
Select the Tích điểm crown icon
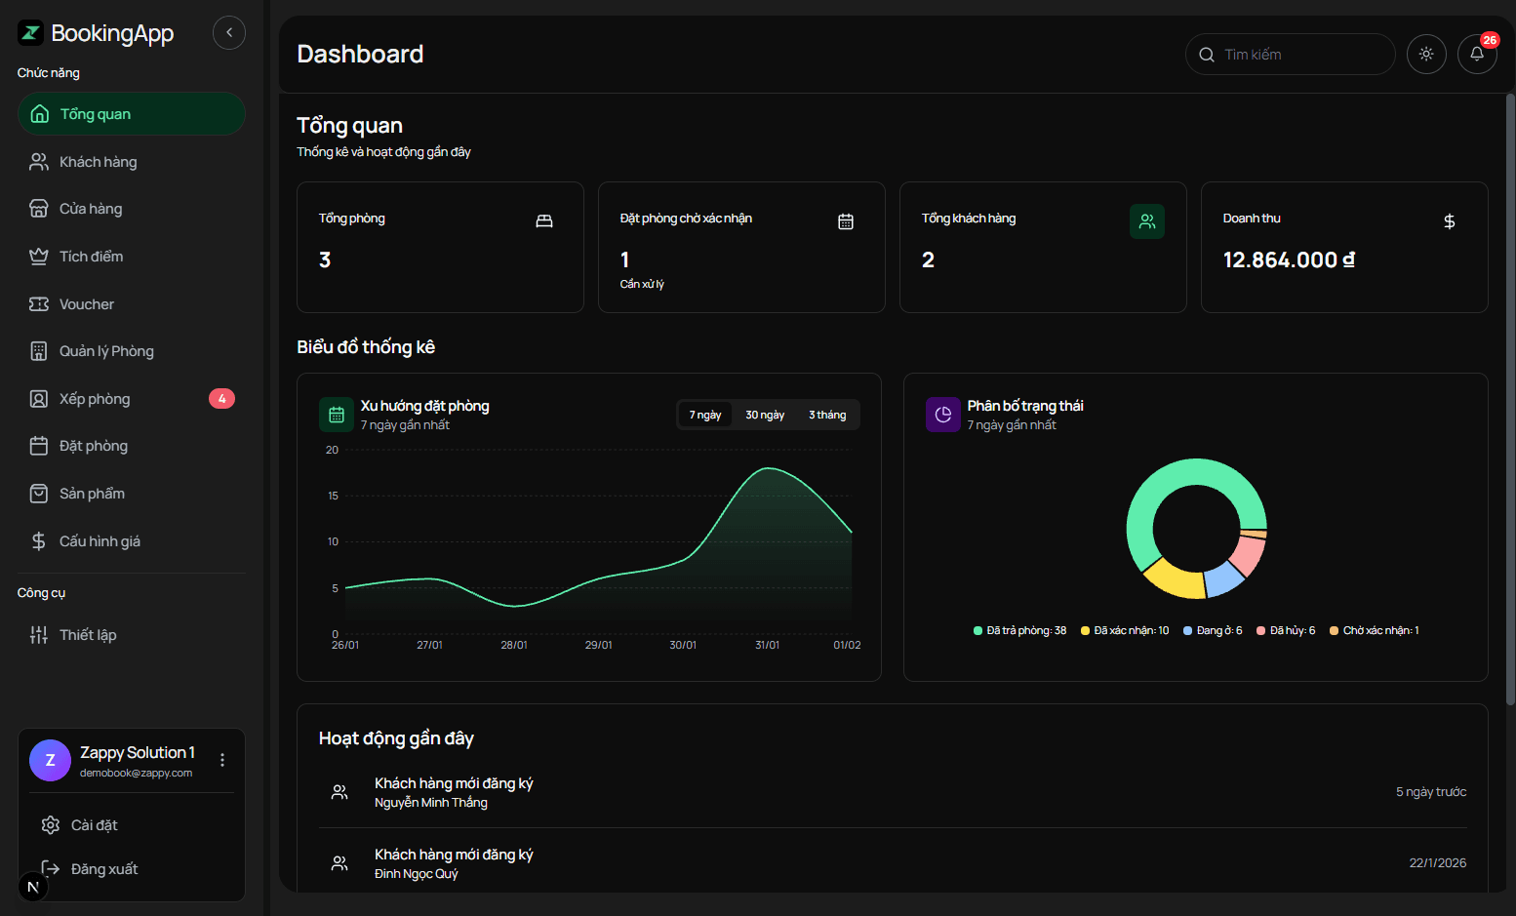coord(39,256)
